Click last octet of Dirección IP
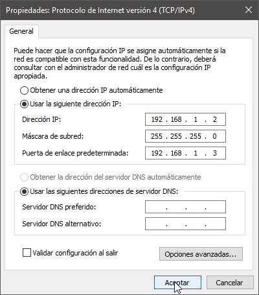The image size is (259, 295). tap(215, 119)
